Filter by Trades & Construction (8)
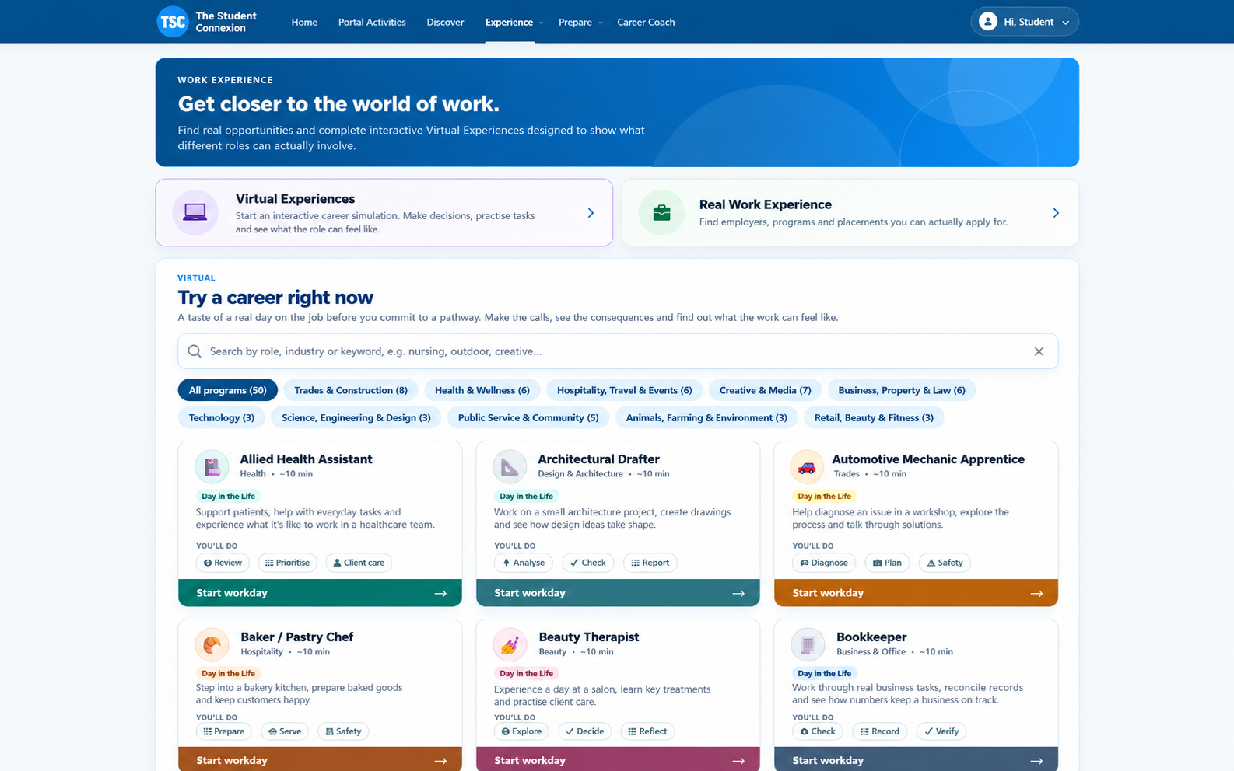 pos(351,390)
